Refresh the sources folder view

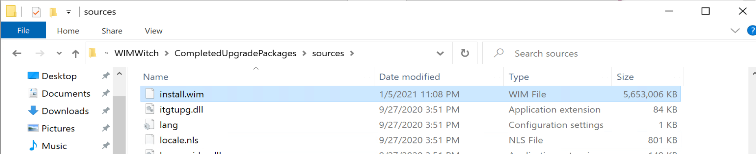point(465,53)
